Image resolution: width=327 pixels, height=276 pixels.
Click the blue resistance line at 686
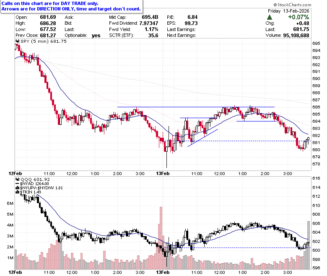[196, 107]
